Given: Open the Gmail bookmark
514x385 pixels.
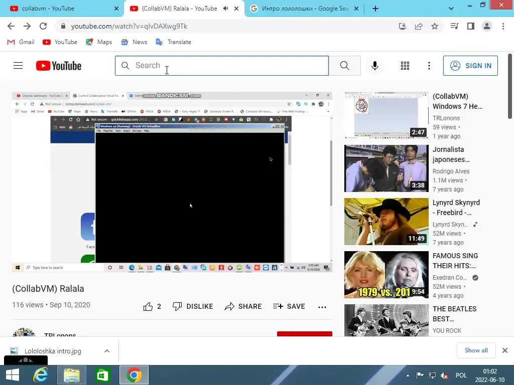Looking at the screenshot, I should 21,42.
